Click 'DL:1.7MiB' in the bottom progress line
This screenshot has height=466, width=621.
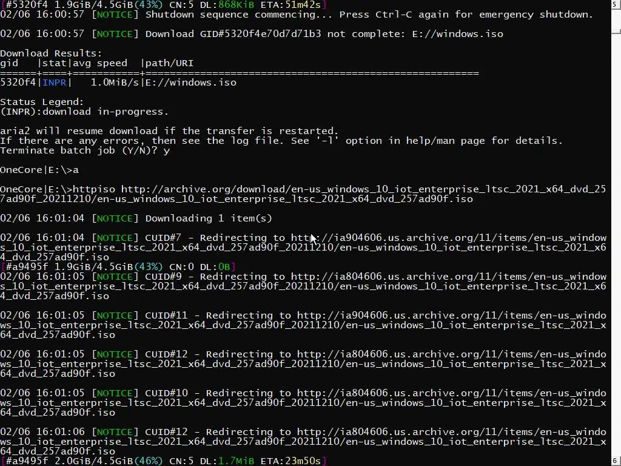tap(227, 461)
